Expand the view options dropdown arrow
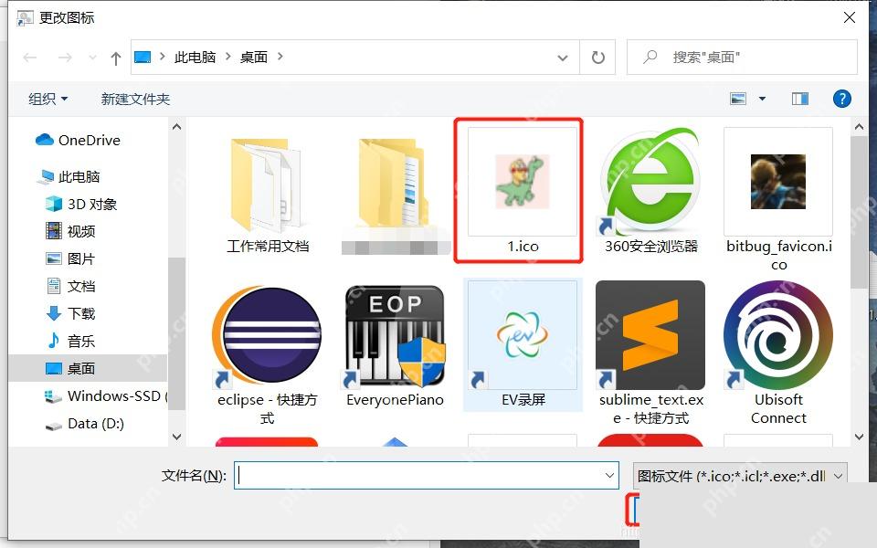The height and width of the screenshot is (548, 877). (762, 99)
